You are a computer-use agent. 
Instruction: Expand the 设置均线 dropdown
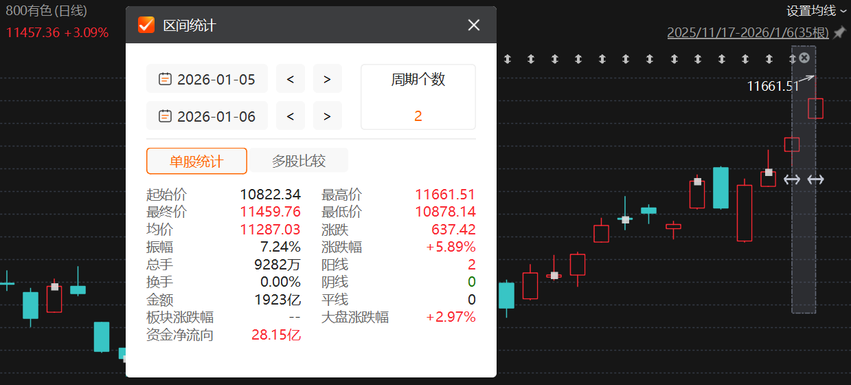click(816, 10)
